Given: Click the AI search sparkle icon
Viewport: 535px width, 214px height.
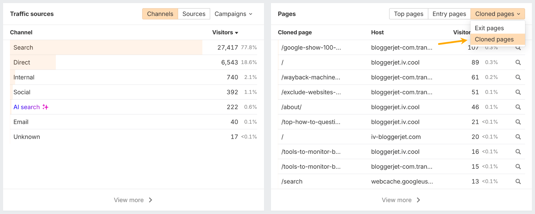Looking at the screenshot, I should 45,107.
